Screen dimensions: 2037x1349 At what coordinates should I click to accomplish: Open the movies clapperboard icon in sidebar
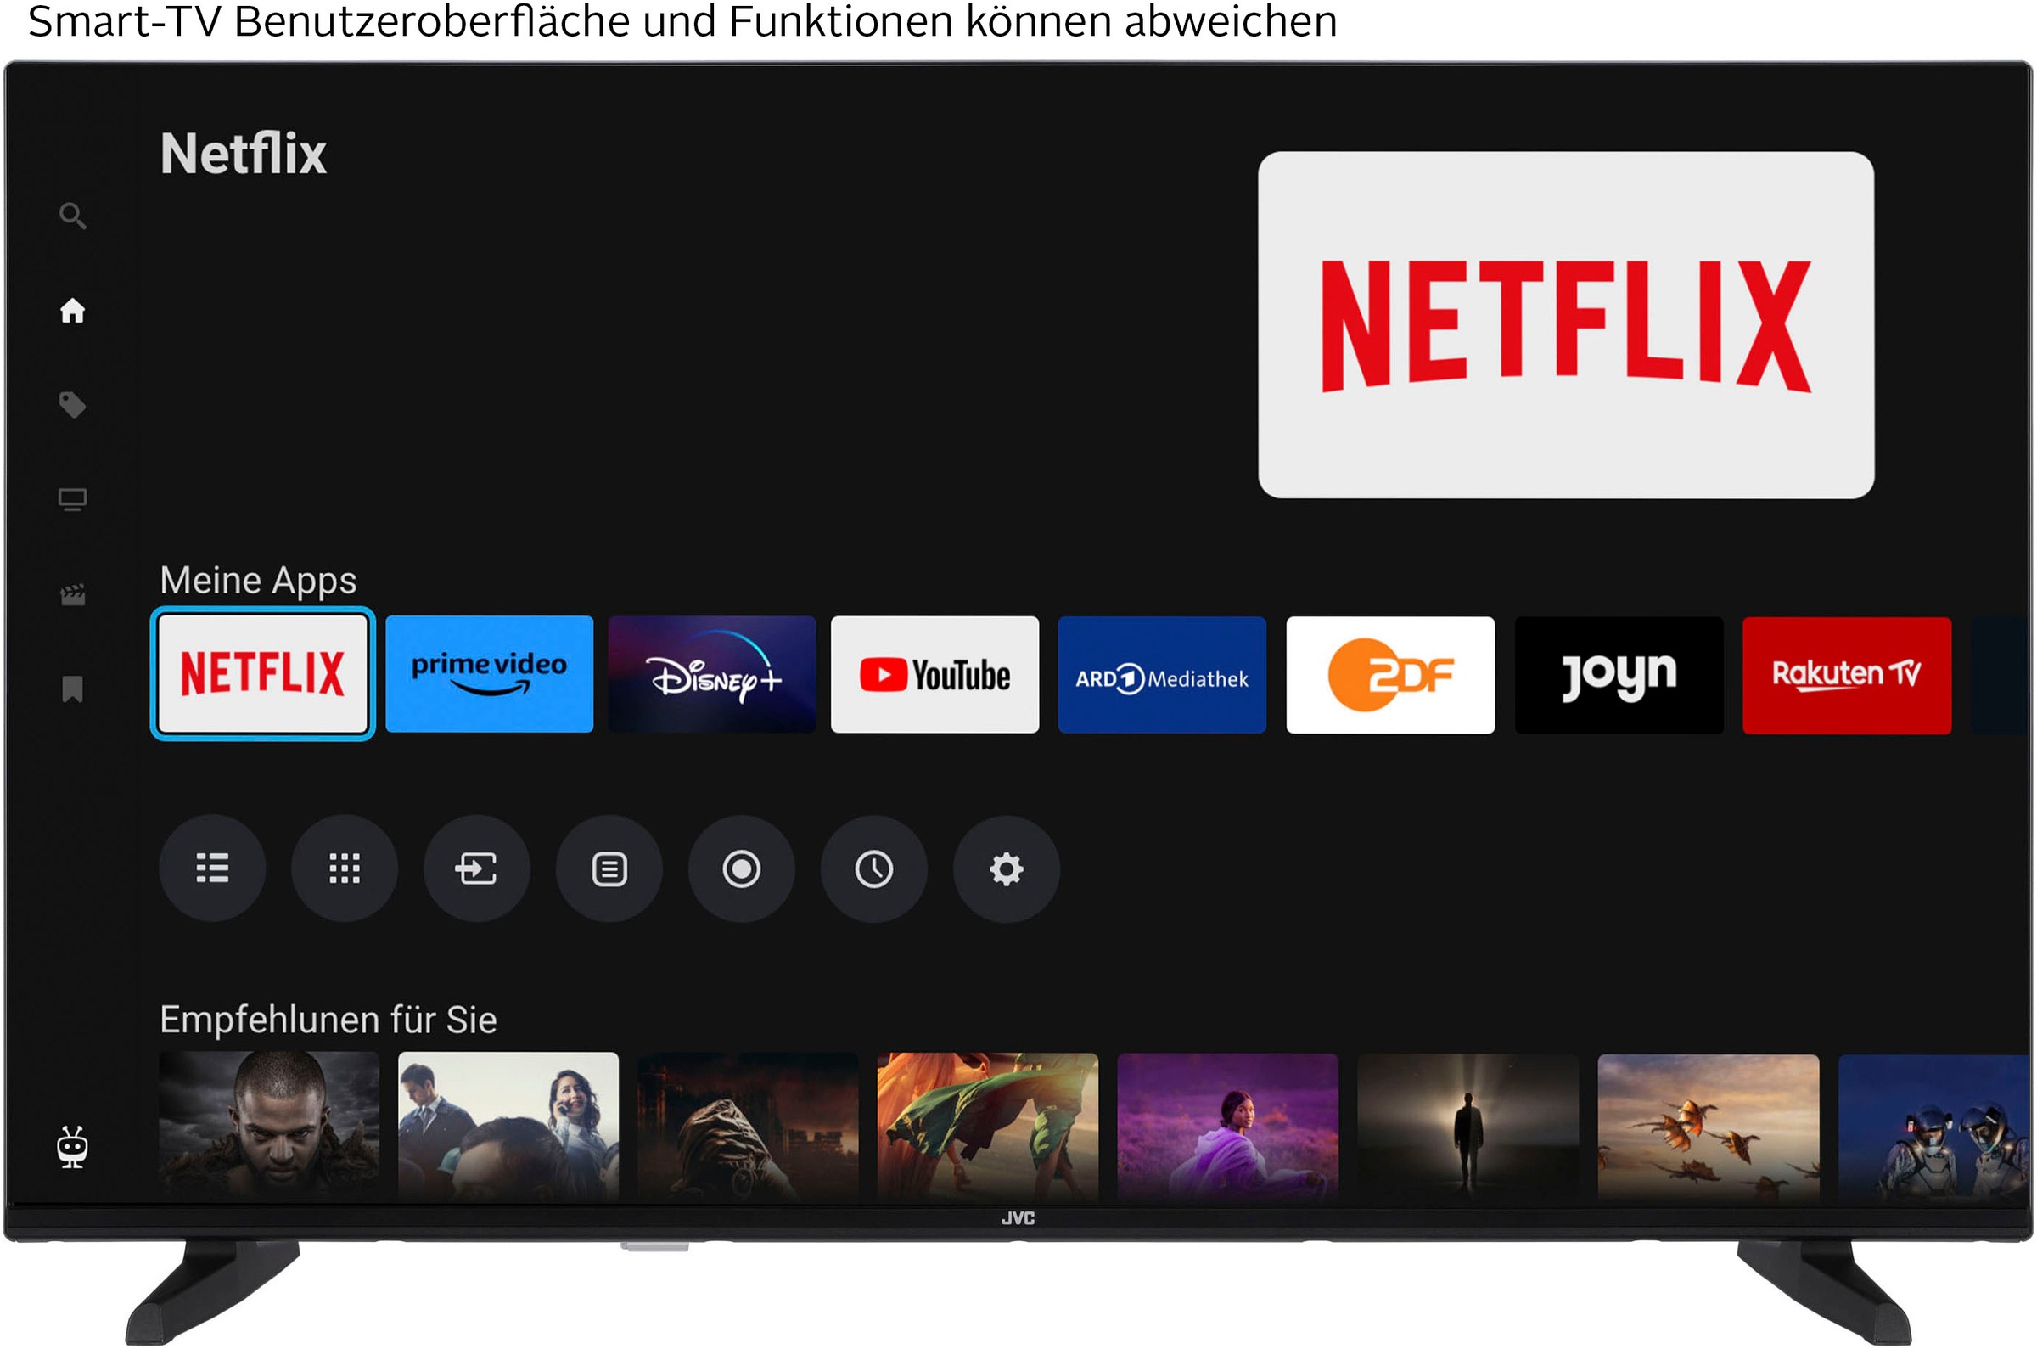click(x=72, y=594)
